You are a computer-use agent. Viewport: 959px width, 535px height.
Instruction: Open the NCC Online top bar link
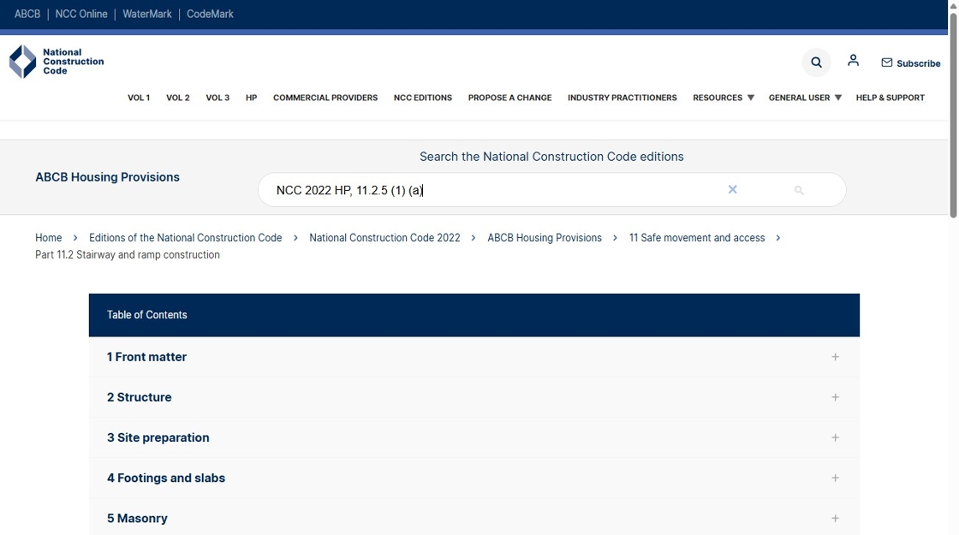[81, 14]
